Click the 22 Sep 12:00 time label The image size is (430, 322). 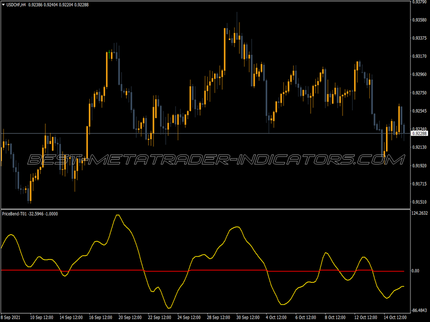tap(160, 318)
